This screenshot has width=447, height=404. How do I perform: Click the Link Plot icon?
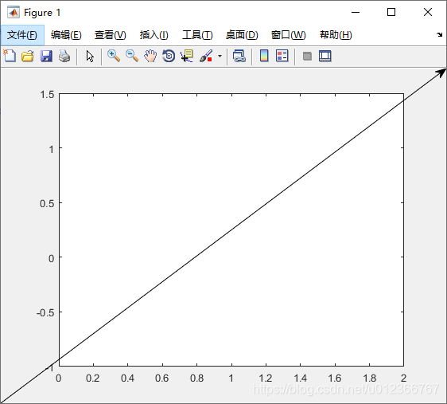point(239,56)
